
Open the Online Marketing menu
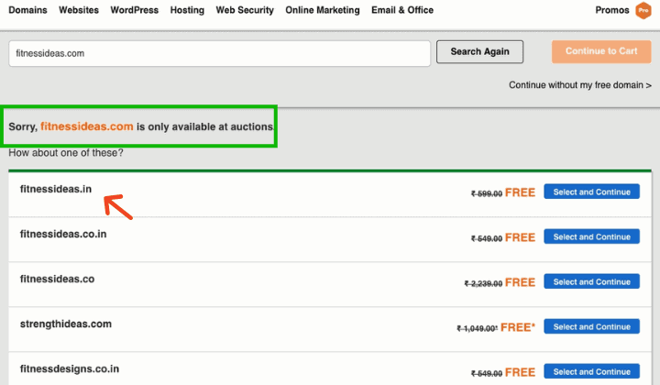coord(324,10)
